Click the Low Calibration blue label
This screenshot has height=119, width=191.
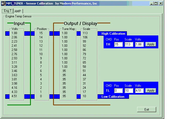pyautogui.click(x=113, y=97)
